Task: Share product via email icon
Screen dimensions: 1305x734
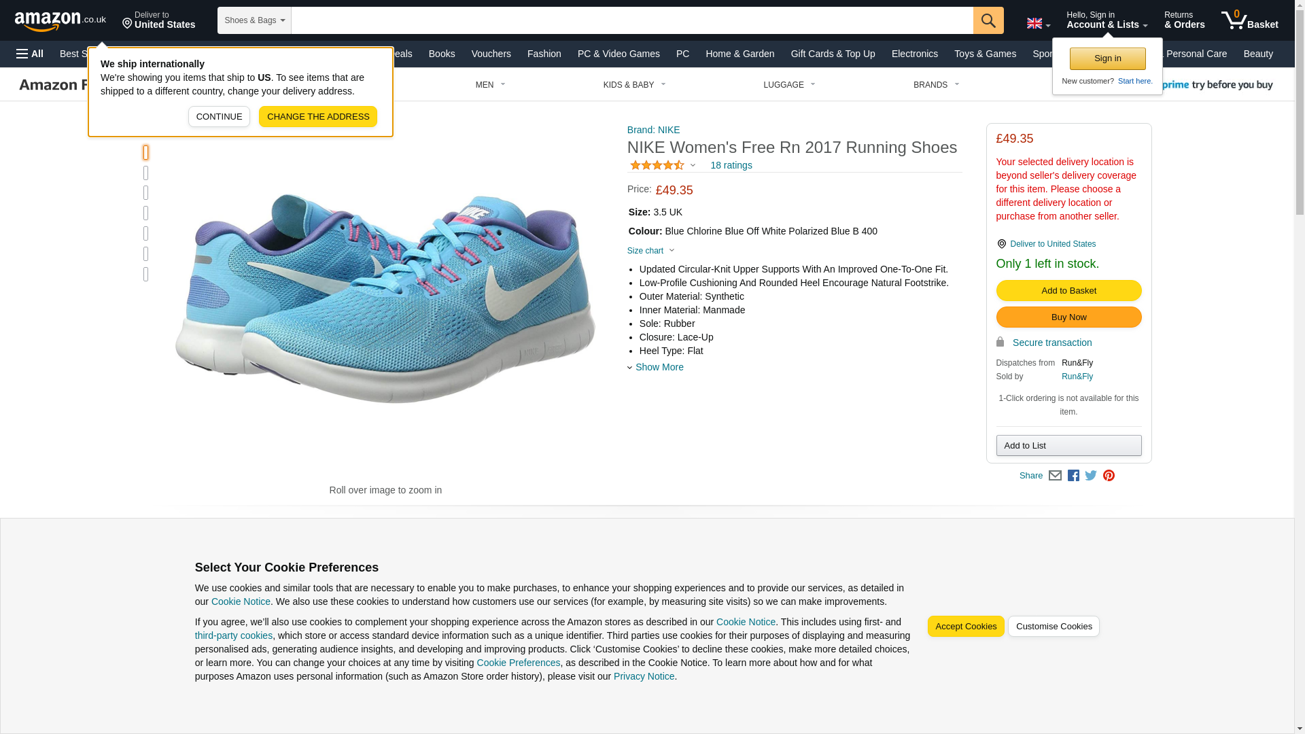Action: tap(1055, 476)
